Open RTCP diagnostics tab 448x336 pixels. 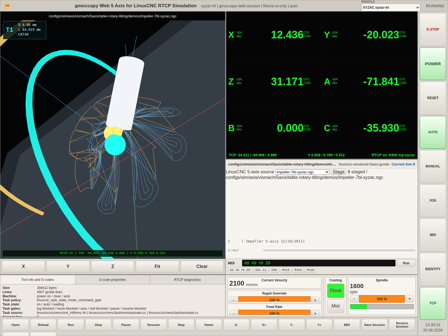point(187,280)
